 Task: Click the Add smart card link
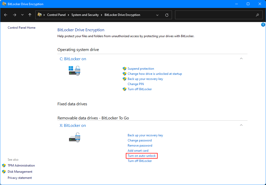pos(138,151)
